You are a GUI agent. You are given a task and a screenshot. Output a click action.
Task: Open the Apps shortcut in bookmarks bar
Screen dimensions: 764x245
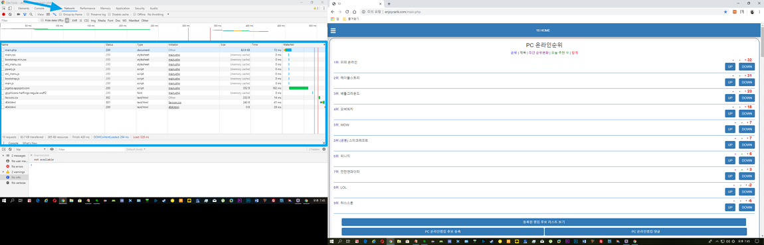[335, 19]
